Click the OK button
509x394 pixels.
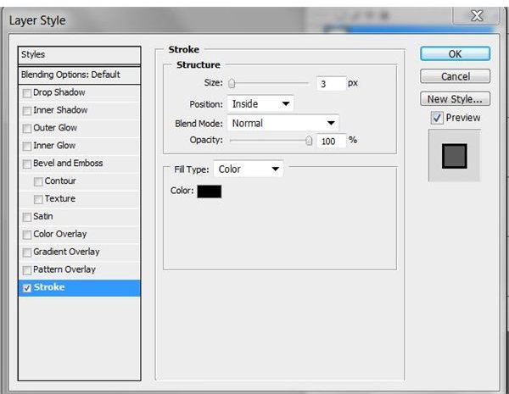click(455, 54)
